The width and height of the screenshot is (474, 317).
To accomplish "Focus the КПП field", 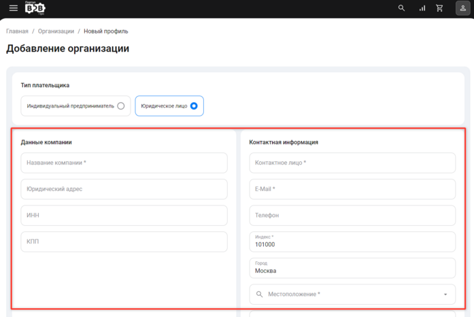I will click(x=124, y=241).
